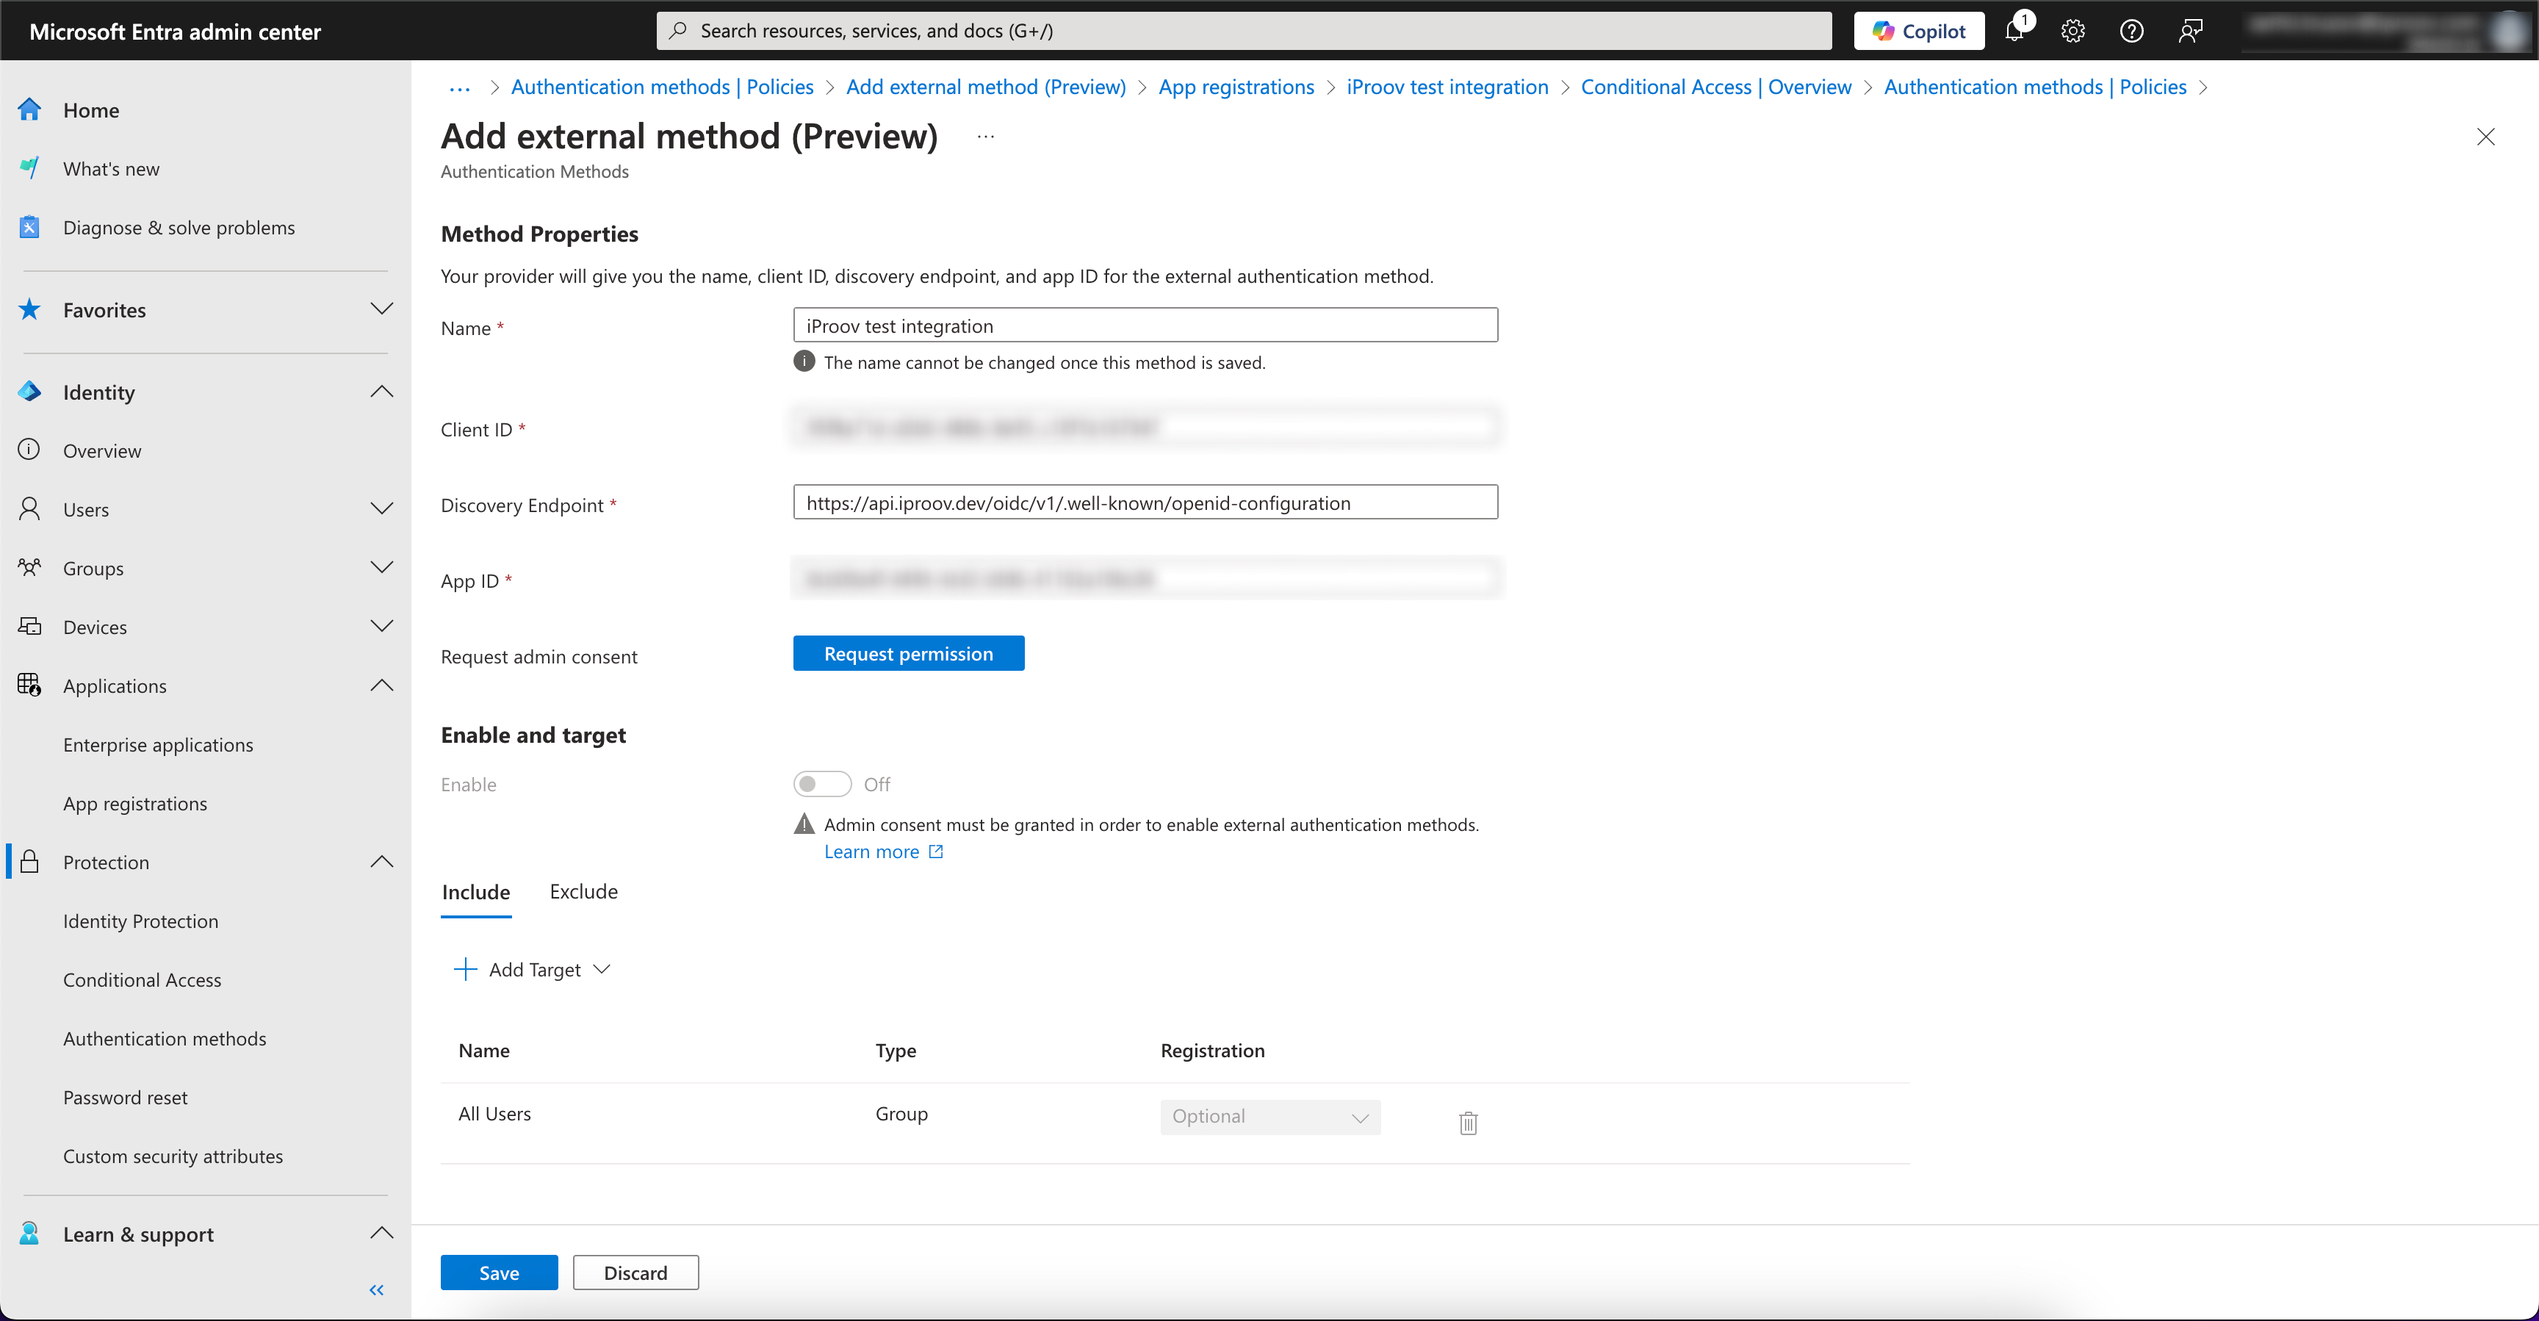The height and width of the screenshot is (1321, 2539).
Task: Open more options ellipsis beside title
Action: click(x=986, y=136)
